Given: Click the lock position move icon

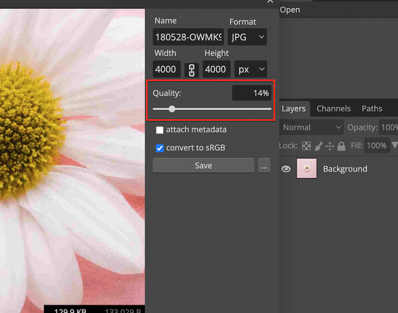Looking at the screenshot, I should point(329,146).
